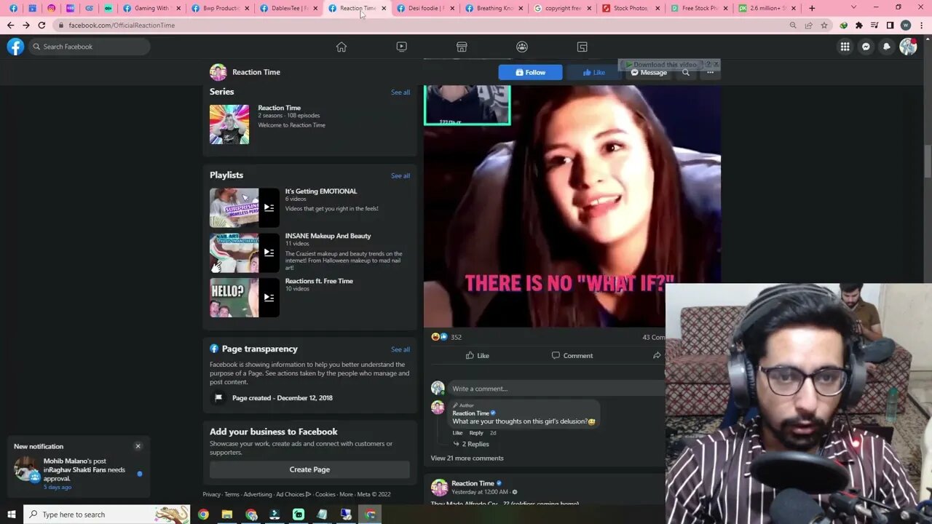This screenshot has height=524, width=932.
Task: Click the Create Page button
Action: [309, 469]
